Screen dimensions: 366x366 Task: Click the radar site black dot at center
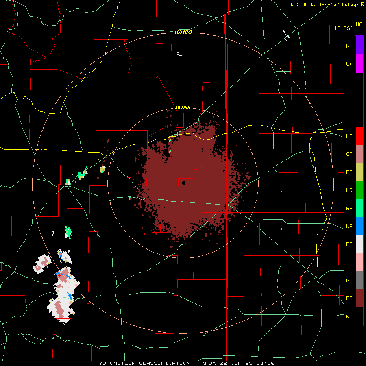[x=184, y=183]
